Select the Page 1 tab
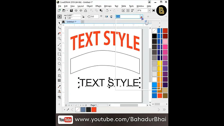Image resolution: width=224 pixels, height=126 pixels. pos(93,105)
